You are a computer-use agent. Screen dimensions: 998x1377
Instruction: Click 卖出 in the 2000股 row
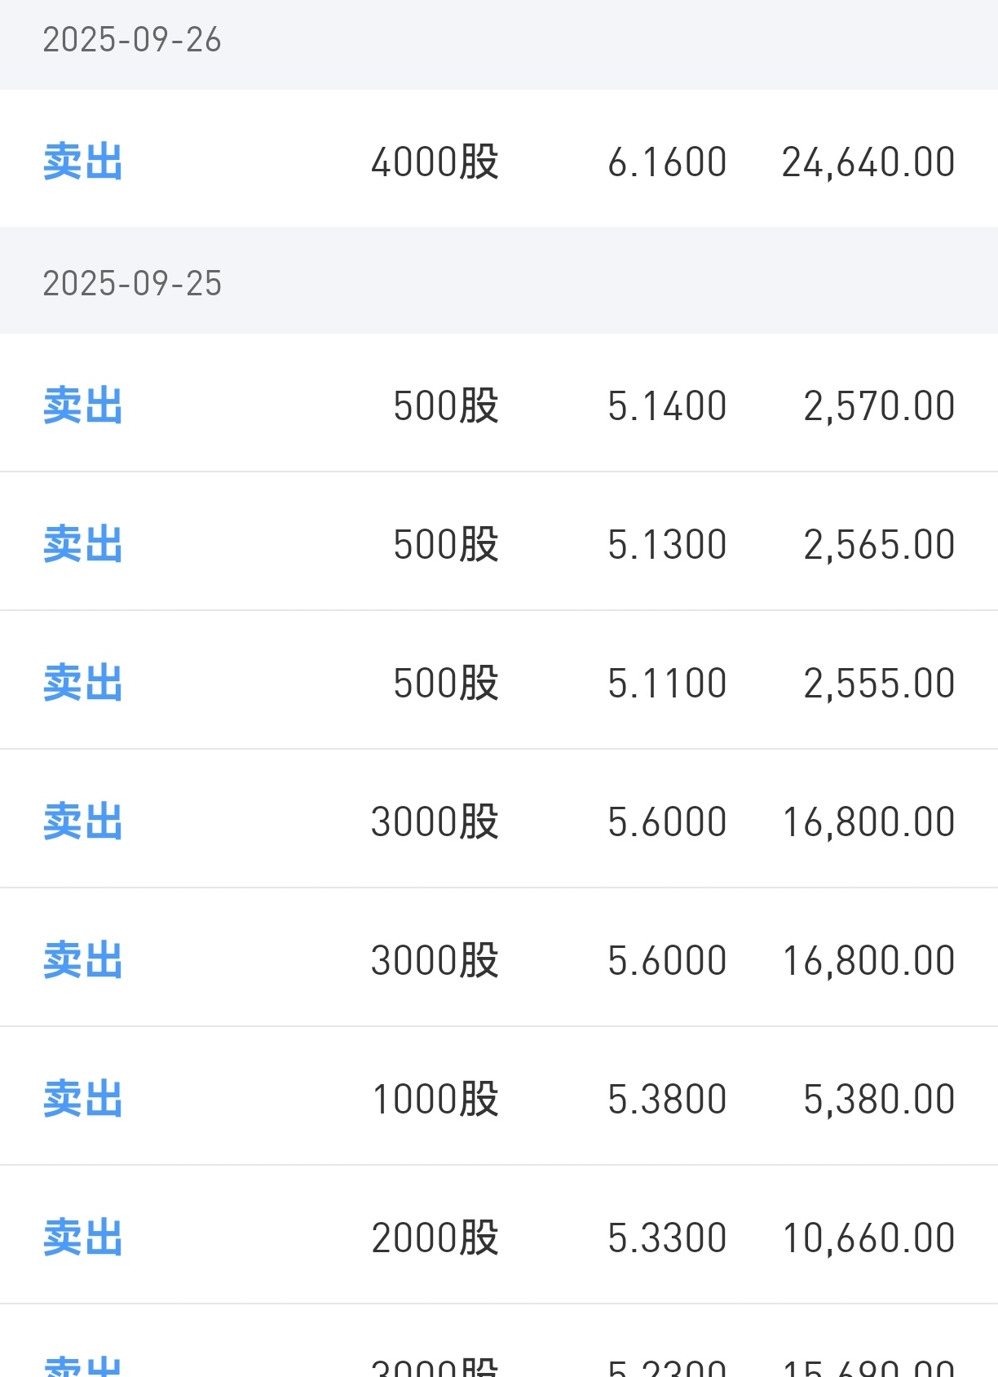click(x=82, y=1238)
